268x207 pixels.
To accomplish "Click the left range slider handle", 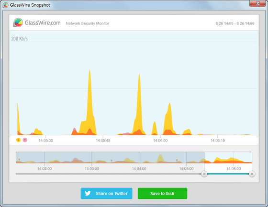I will pyautogui.click(x=204, y=174).
